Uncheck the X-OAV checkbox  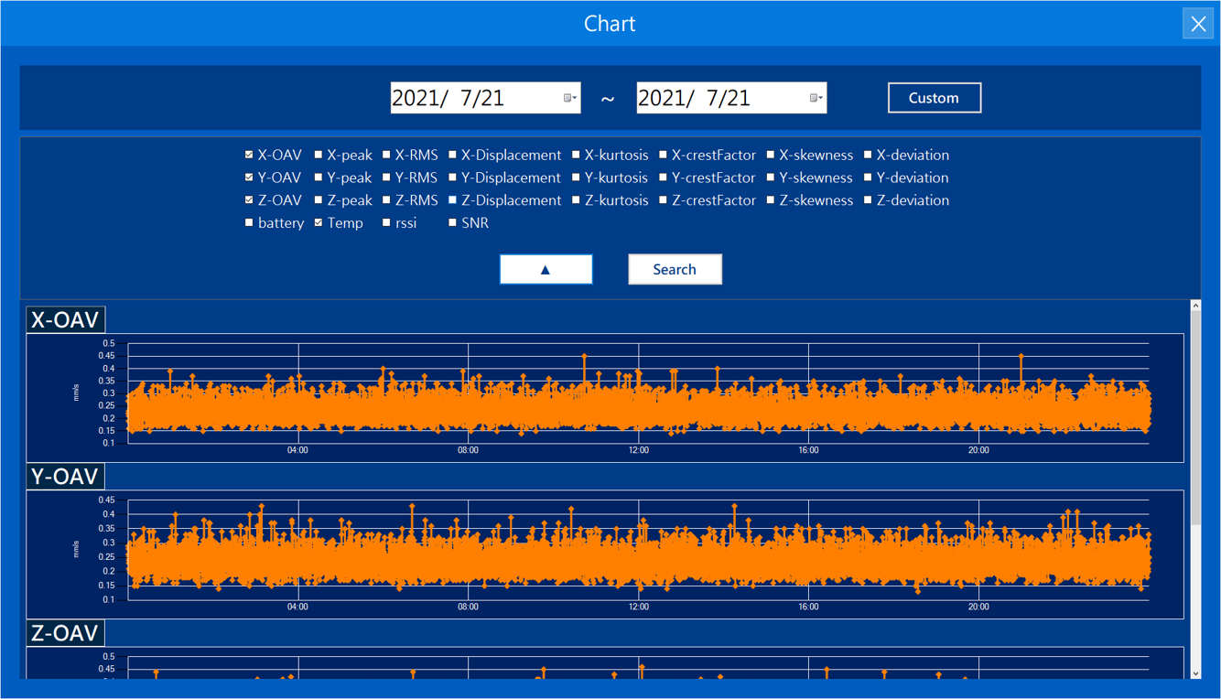(249, 155)
